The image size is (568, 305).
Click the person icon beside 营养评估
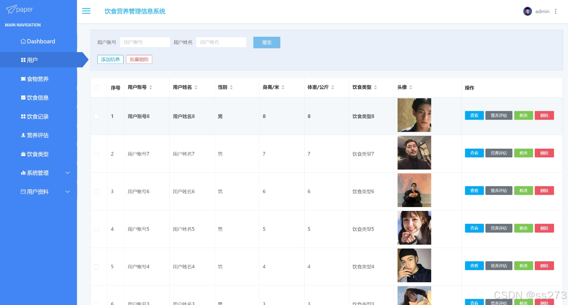tap(23, 135)
